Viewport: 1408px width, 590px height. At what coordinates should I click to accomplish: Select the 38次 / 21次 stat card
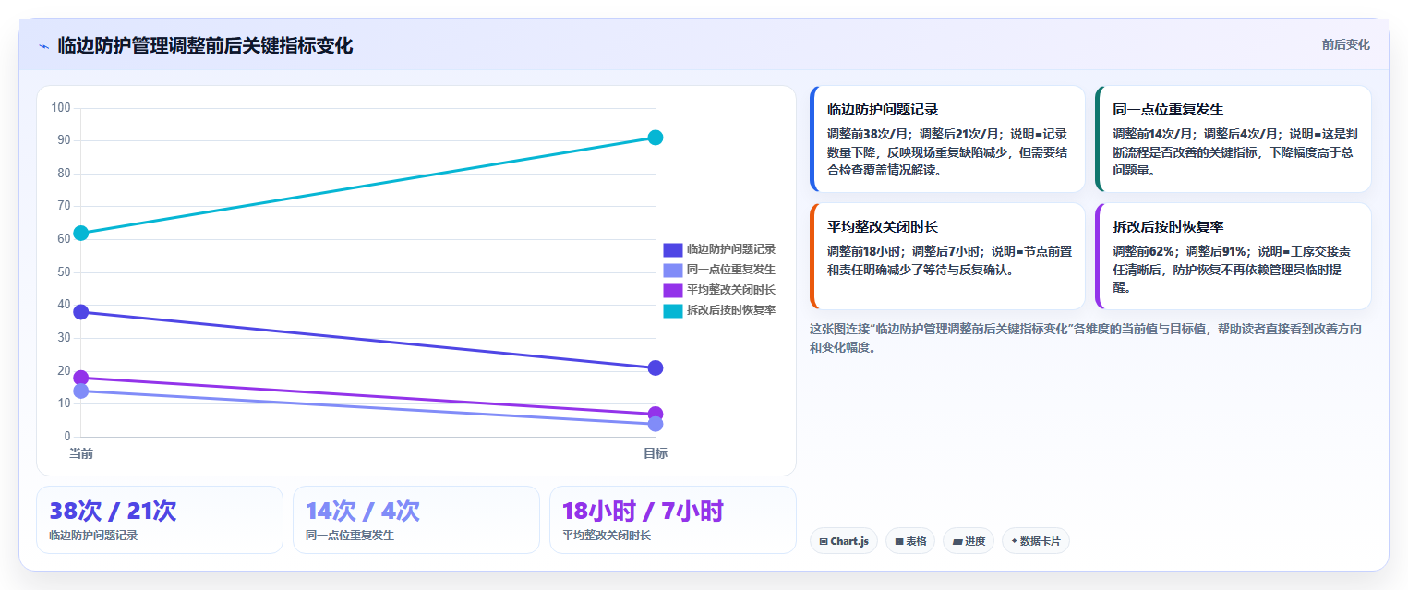pyautogui.click(x=160, y=520)
